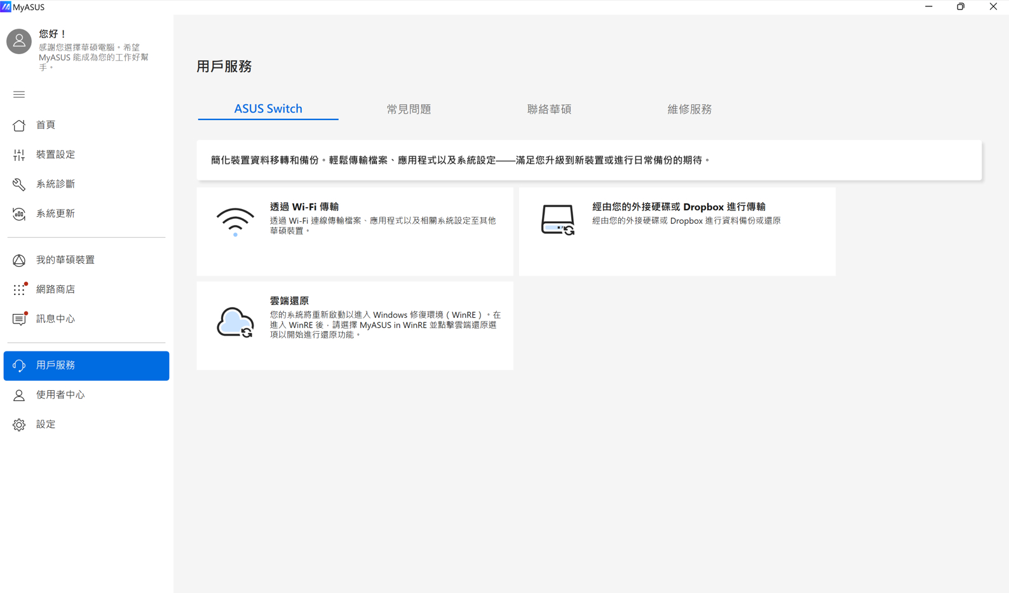Click the Wi-Fi transfer icon
The height and width of the screenshot is (593, 1009).
(235, 222)
